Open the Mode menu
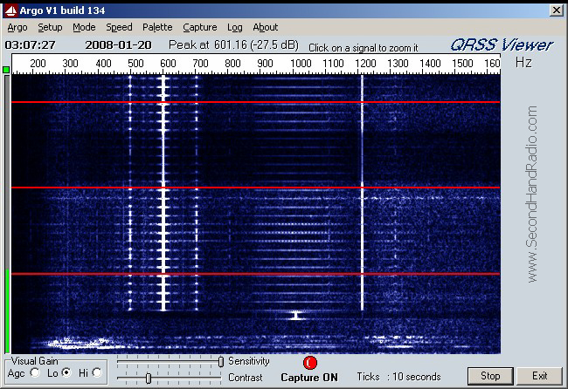Screen dimensions: 568x389 [x=84, y=28]
